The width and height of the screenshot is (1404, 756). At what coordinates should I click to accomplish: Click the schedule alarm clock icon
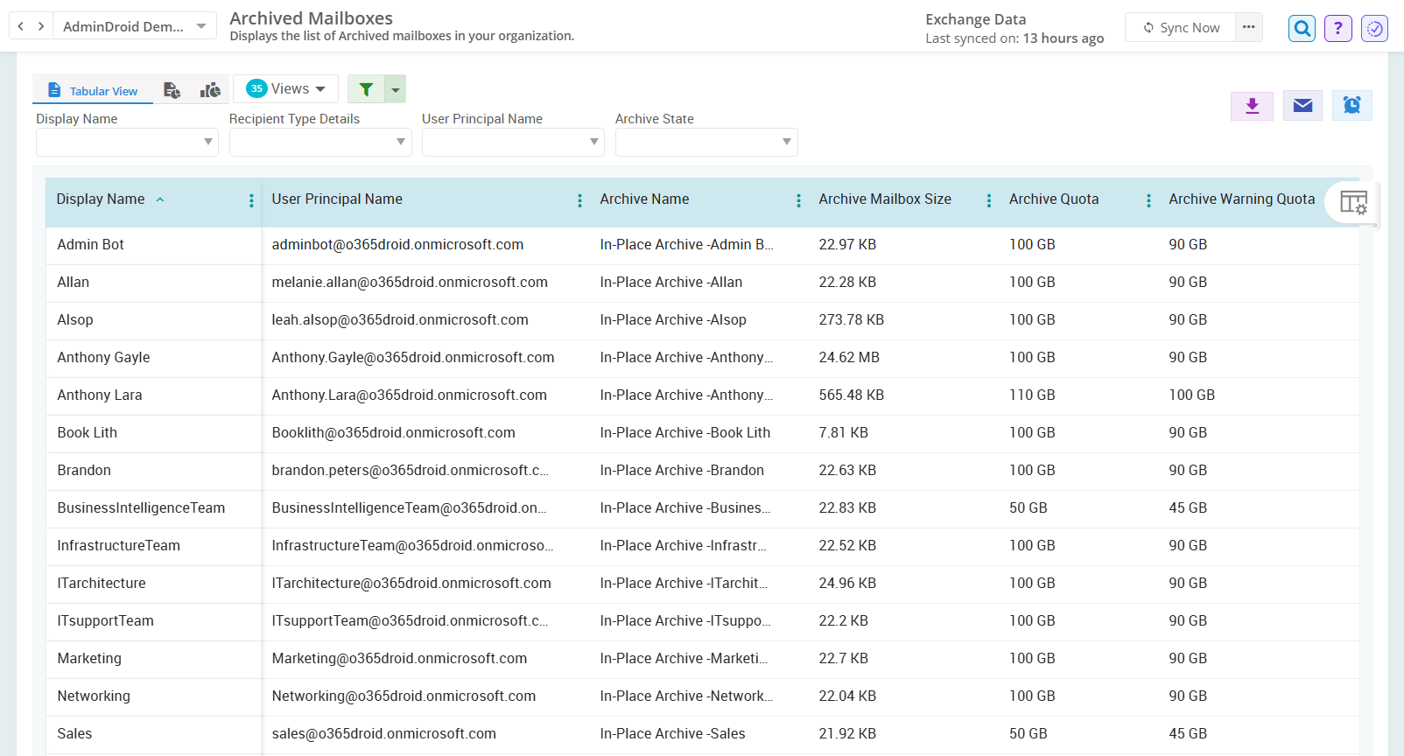coord(1352,106)
